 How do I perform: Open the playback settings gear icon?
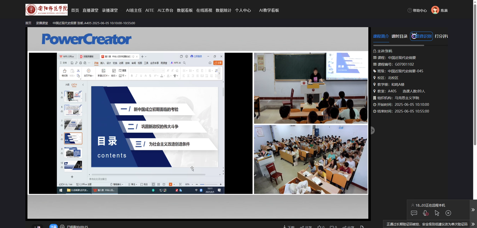pos(62,226)
